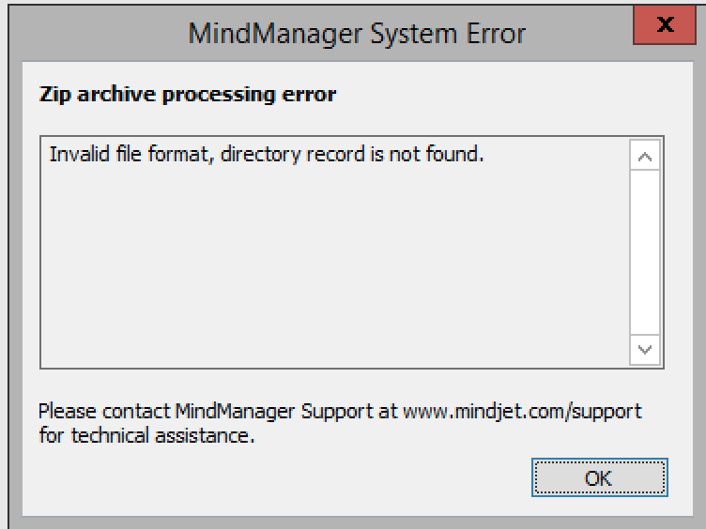Screen dimensions: 706x529
Task: Click the "Zip archive processing error" heading
Action: 187,95
